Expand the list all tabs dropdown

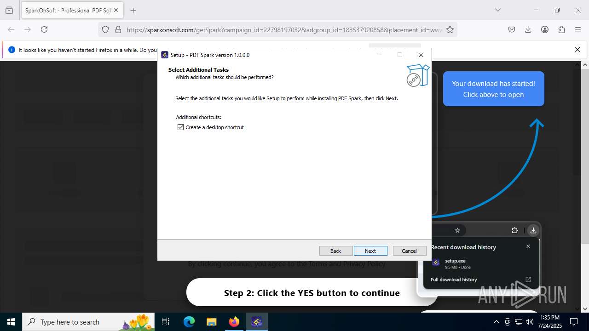coord(497,10)
